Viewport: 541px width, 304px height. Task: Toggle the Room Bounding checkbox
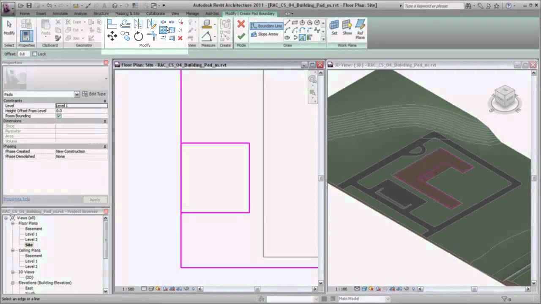(x=59, y=116)
